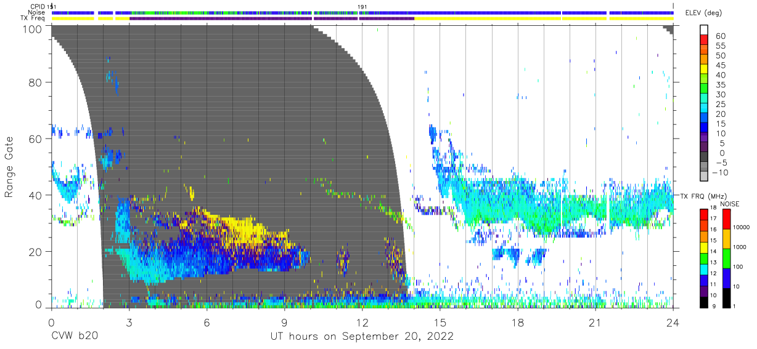Click the "40" tick on the Range Gate axis
The width and height of the screenshot is (757, 349).
[36, 195]
